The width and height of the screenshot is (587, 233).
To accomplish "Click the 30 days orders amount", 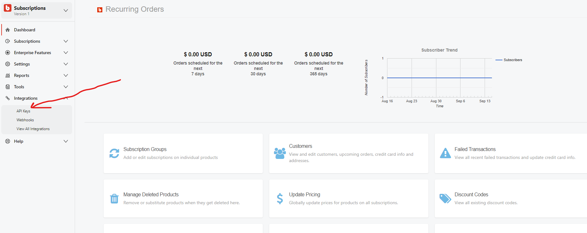I will [258, 54].
